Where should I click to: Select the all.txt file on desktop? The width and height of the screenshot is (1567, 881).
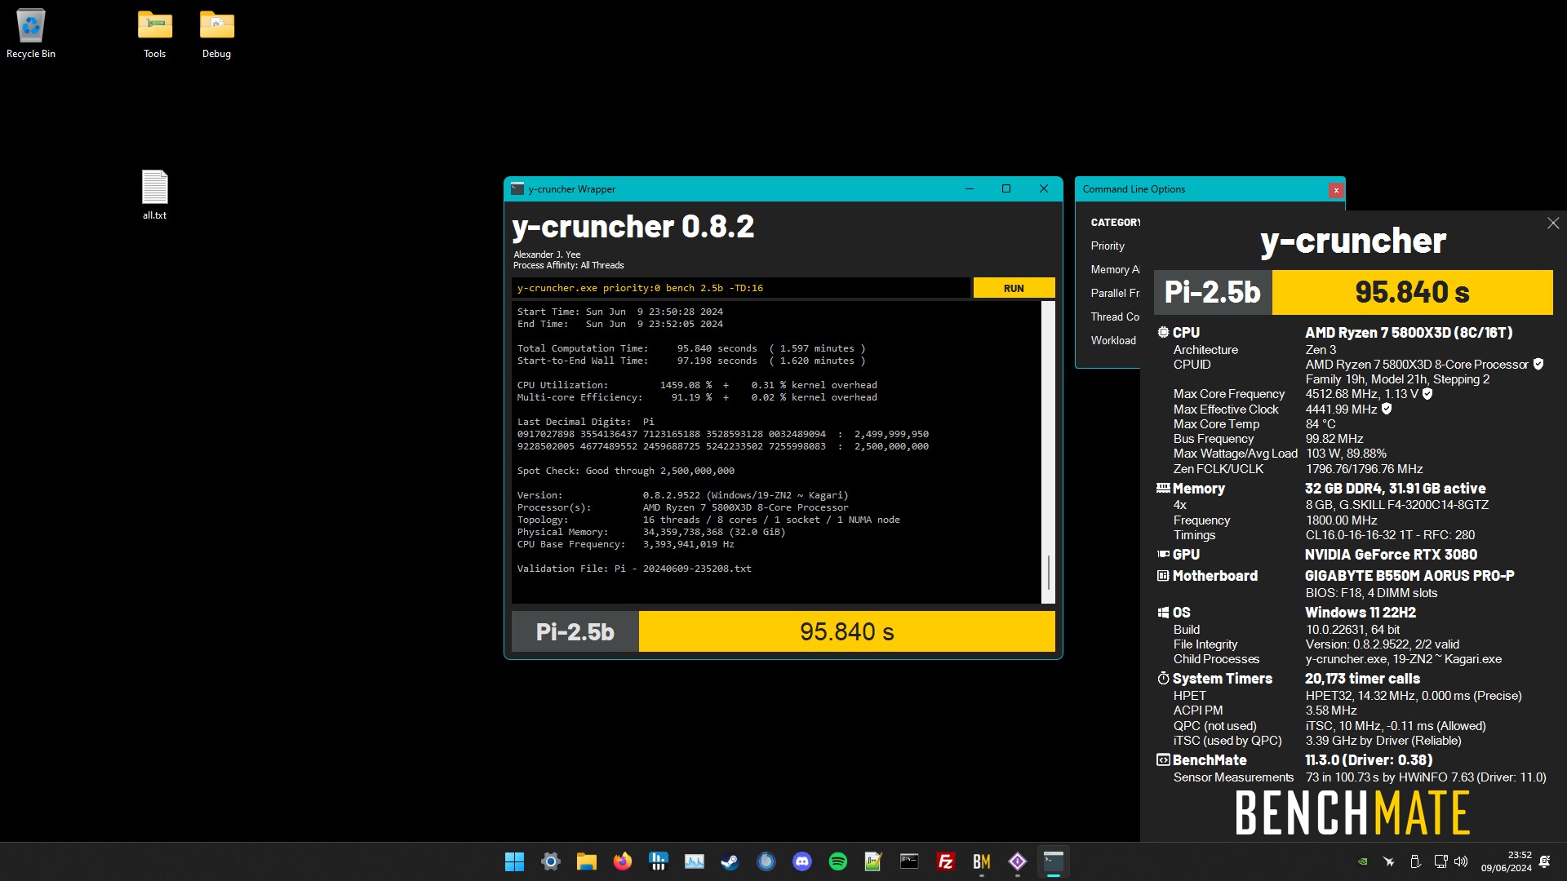tap(154, 194)
